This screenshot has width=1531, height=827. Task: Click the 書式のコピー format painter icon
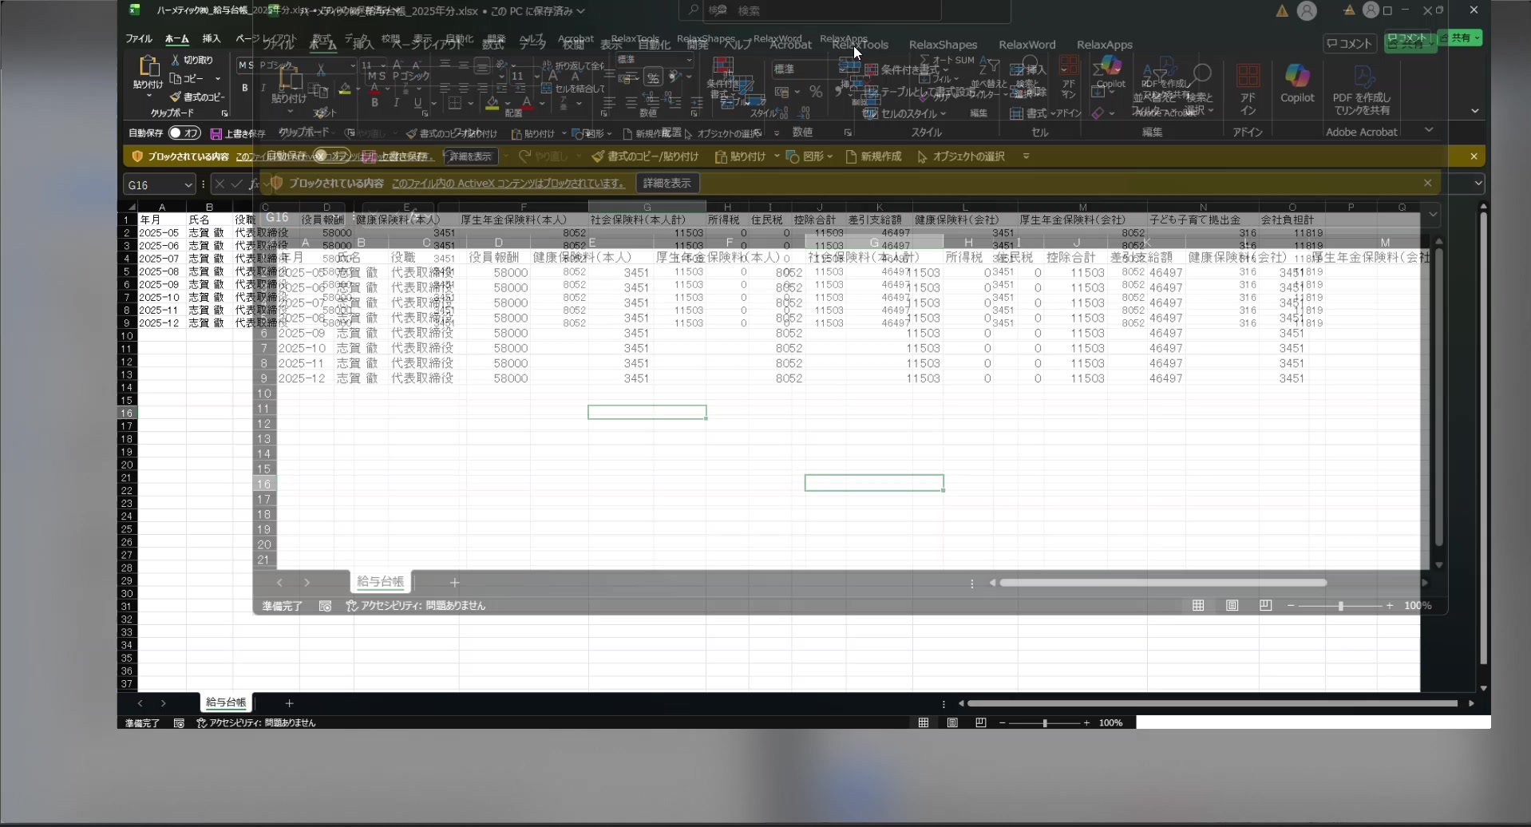click(x=176, y=97)
